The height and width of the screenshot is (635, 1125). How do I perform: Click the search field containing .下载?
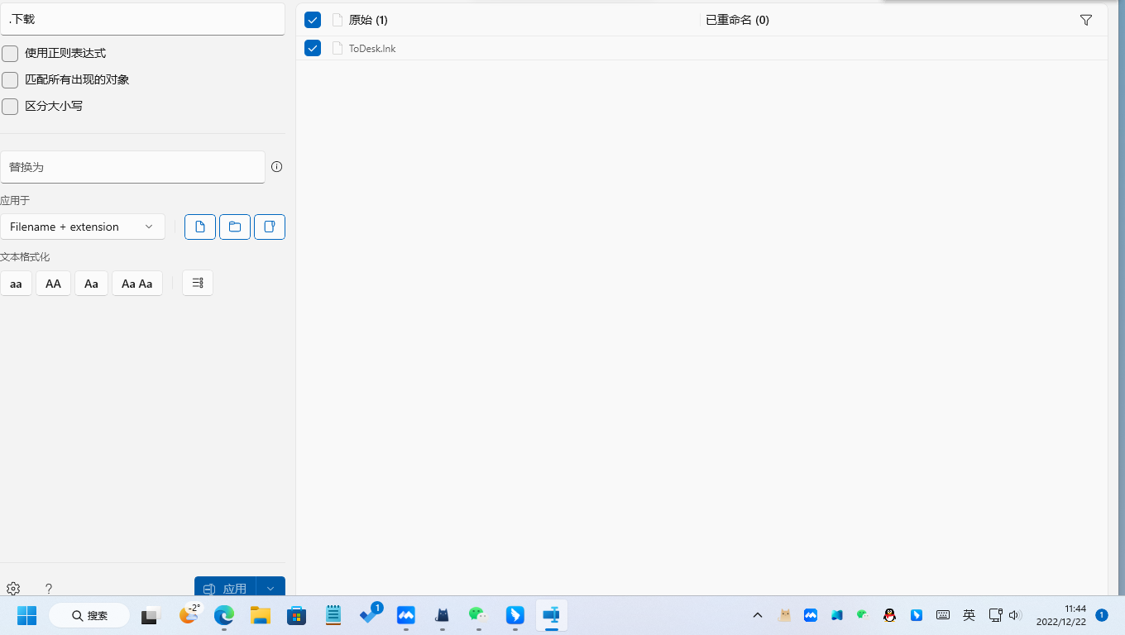[142, 19]
